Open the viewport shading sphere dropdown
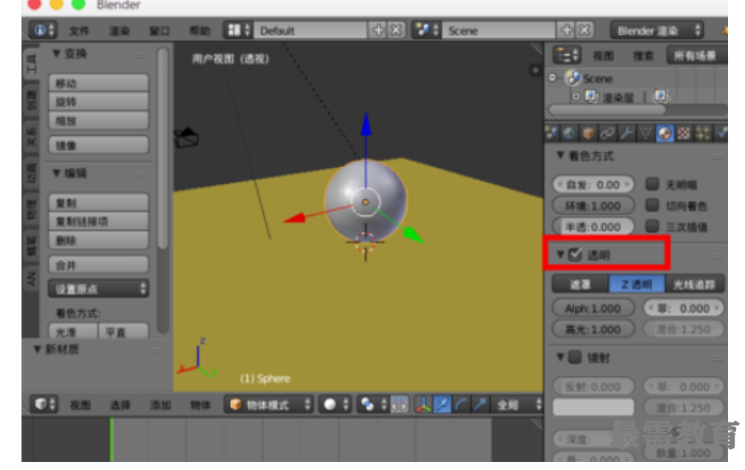This screenshot has width=745, height=470. 335,405
